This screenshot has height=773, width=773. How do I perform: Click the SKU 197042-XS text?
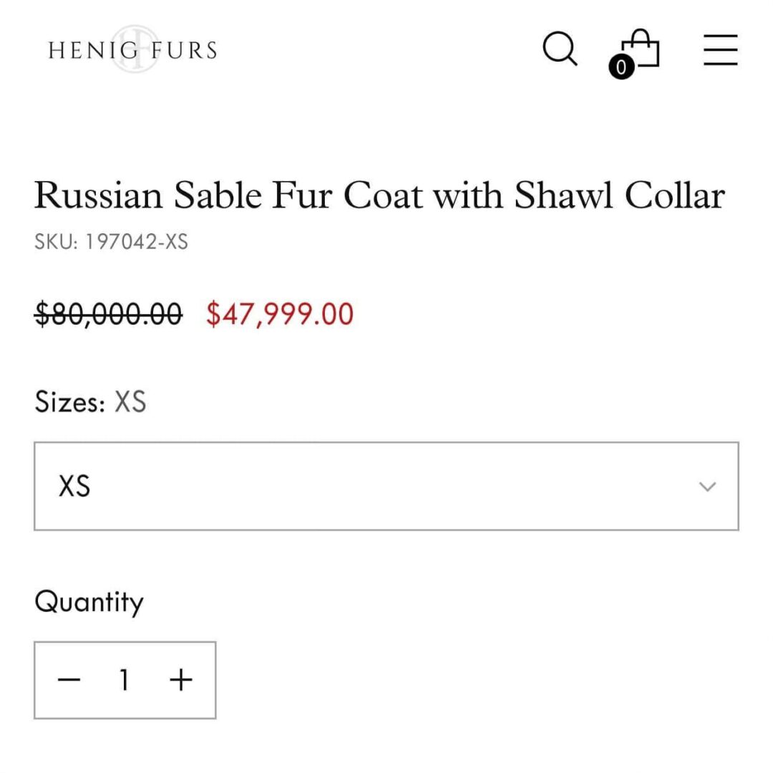(111, 242)
